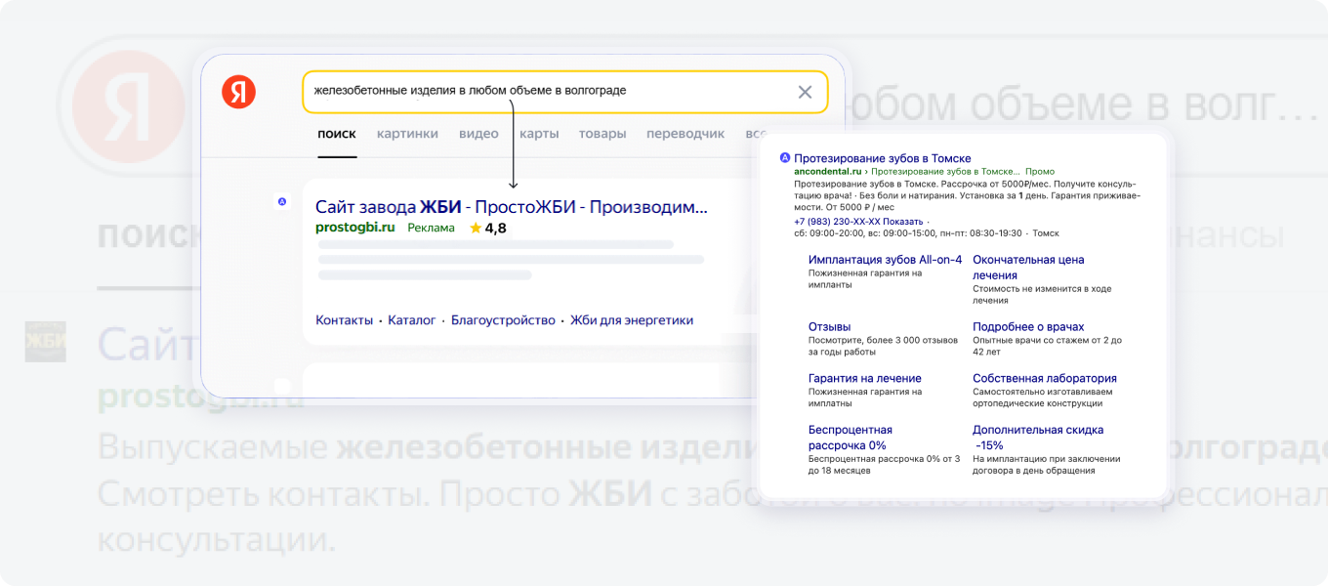
Task: Click the blurred ЖБИ favicon thumbnail in background
Action: pyautogui.click(x=45, y=342)
